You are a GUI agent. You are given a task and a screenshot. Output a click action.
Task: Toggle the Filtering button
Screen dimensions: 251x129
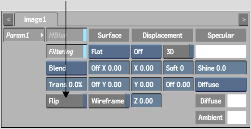pos(66,52)
